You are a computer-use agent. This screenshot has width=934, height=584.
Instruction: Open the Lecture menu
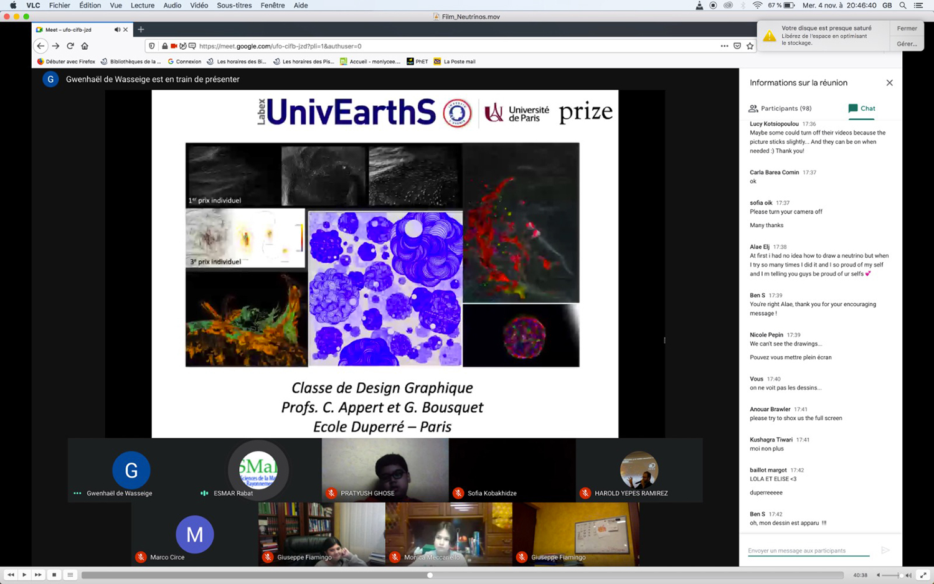coord(143,5)
